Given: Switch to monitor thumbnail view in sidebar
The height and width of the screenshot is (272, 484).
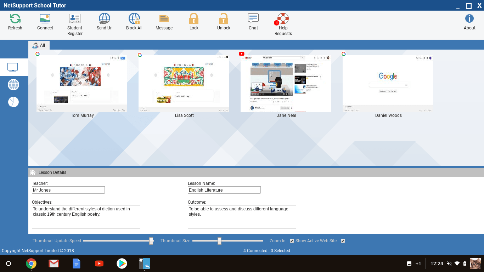Looking at the screenshot, I should (13, 67).
